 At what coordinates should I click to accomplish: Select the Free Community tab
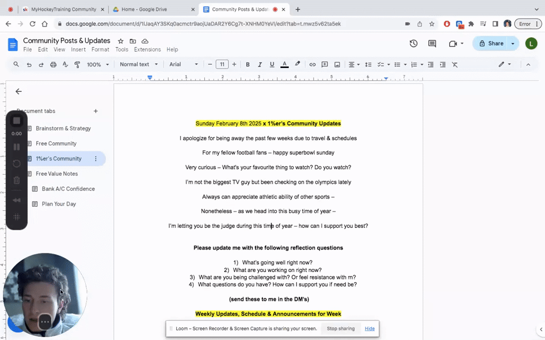(56, 143)
